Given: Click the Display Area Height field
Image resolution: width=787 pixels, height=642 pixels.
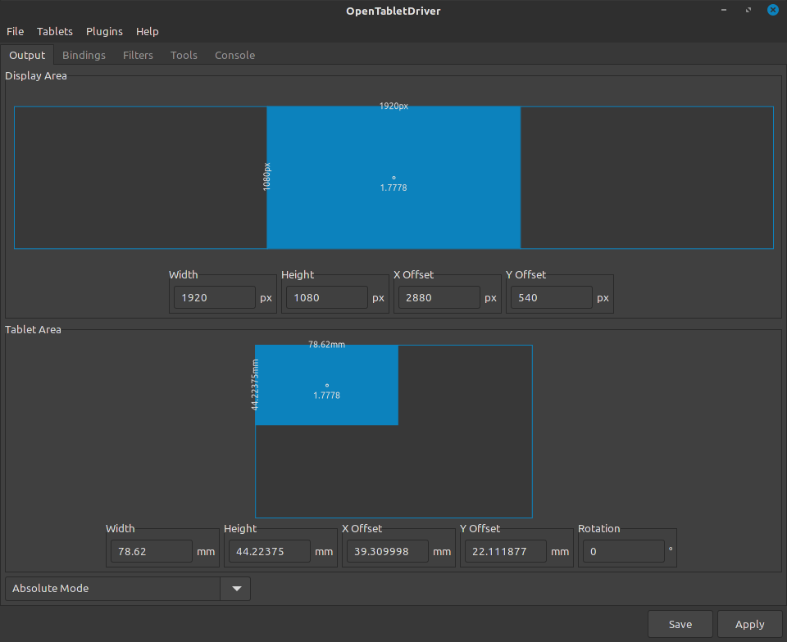Looking at the screenshot, I should 327,298.
